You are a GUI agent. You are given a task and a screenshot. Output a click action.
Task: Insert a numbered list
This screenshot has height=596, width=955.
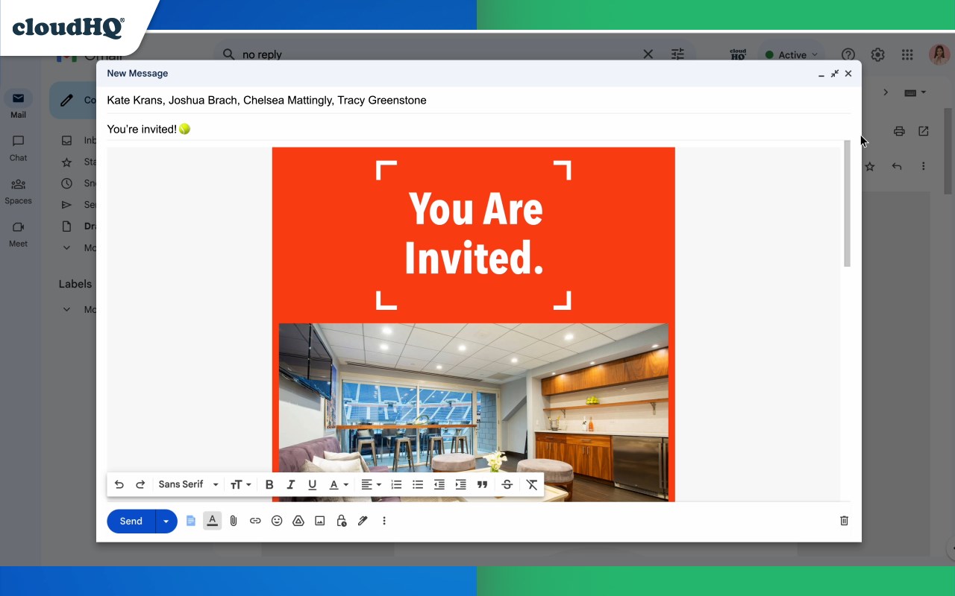point(396,485)
